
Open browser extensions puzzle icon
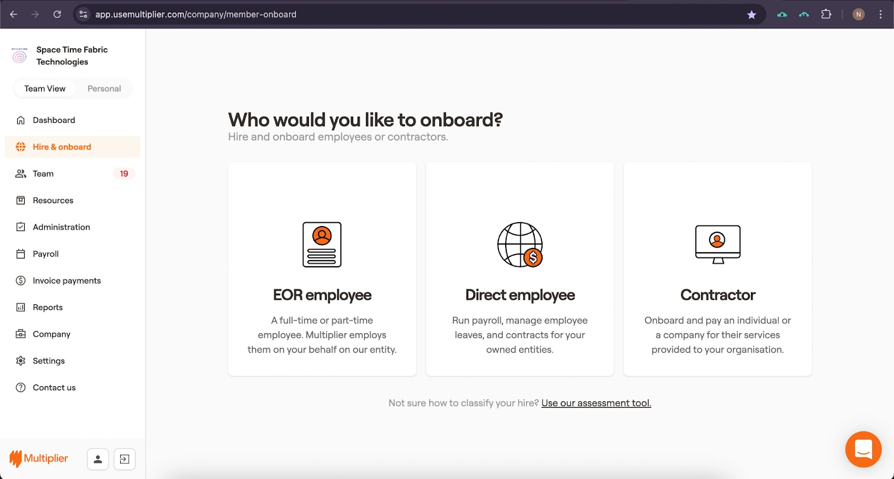point(826,15)
